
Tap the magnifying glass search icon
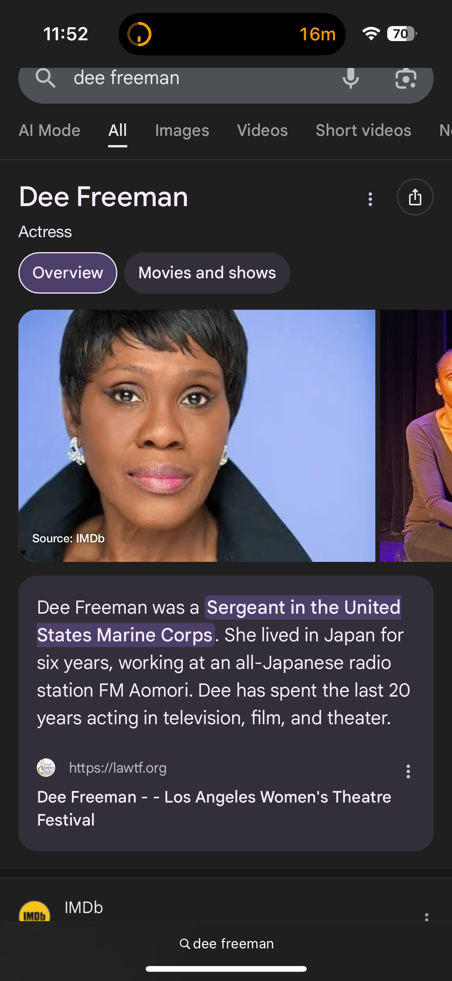(x=46, y=78)
